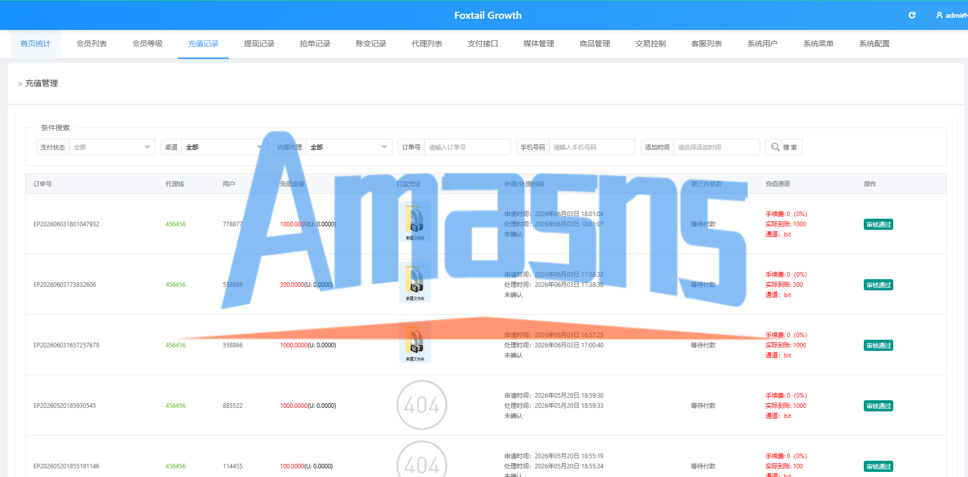Click agent line 456456 in EP20260520185930545 row

click(175, 406)
